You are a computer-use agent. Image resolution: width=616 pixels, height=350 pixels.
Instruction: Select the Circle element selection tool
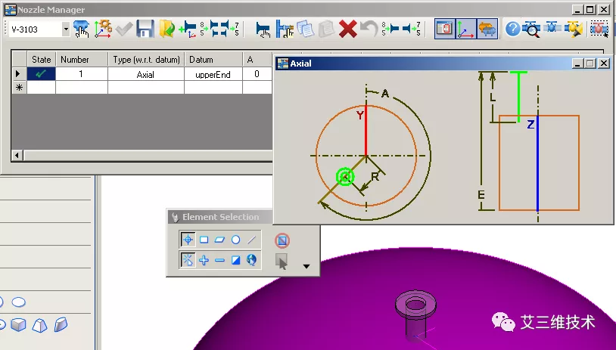click(235, 240)
